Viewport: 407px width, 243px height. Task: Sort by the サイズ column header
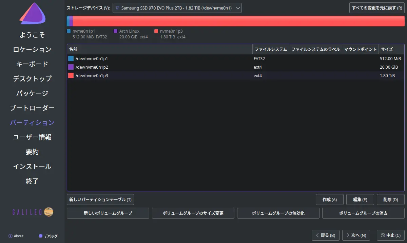[391, 49]
